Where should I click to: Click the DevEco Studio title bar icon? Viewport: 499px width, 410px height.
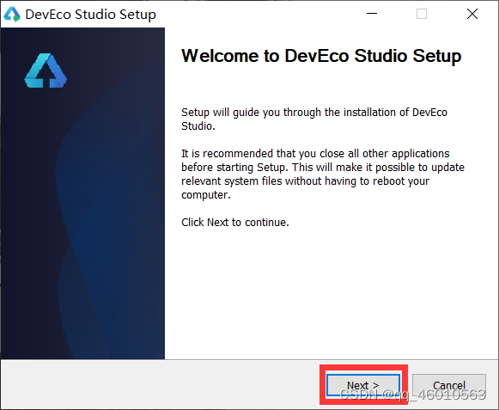pos(12,15)
